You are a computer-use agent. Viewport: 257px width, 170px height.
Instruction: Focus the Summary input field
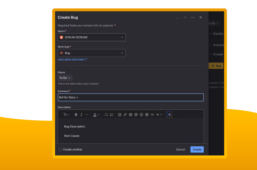[131, 97]
